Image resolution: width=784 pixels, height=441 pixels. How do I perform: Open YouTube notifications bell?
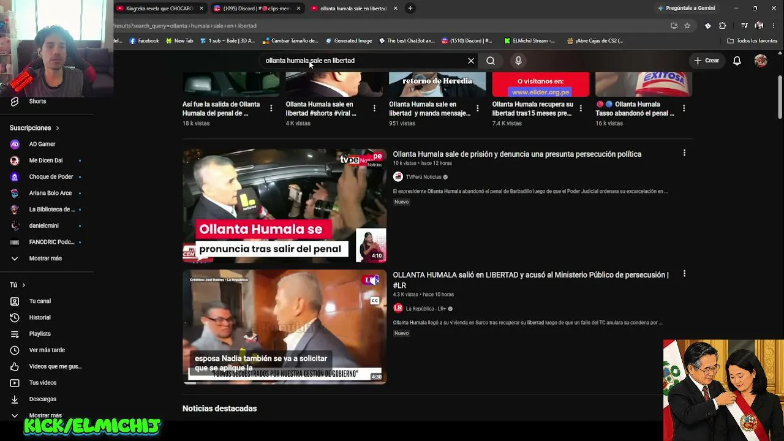[x=737, y=61]
